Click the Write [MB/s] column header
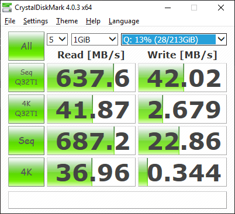Image resolution: width=235 pixels, height=214 pixels. pyautogui.click(x=182, y=55)
